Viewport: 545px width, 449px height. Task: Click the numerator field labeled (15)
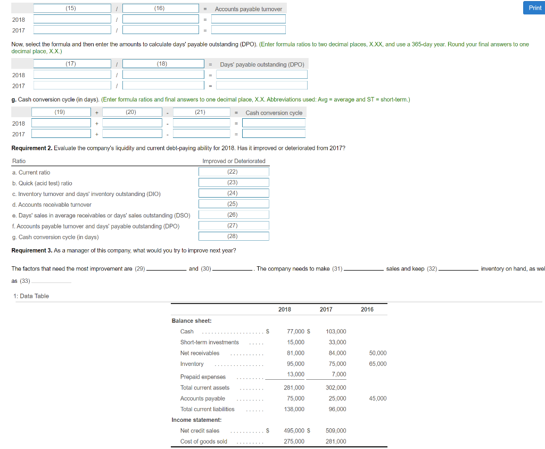point(72,7)
